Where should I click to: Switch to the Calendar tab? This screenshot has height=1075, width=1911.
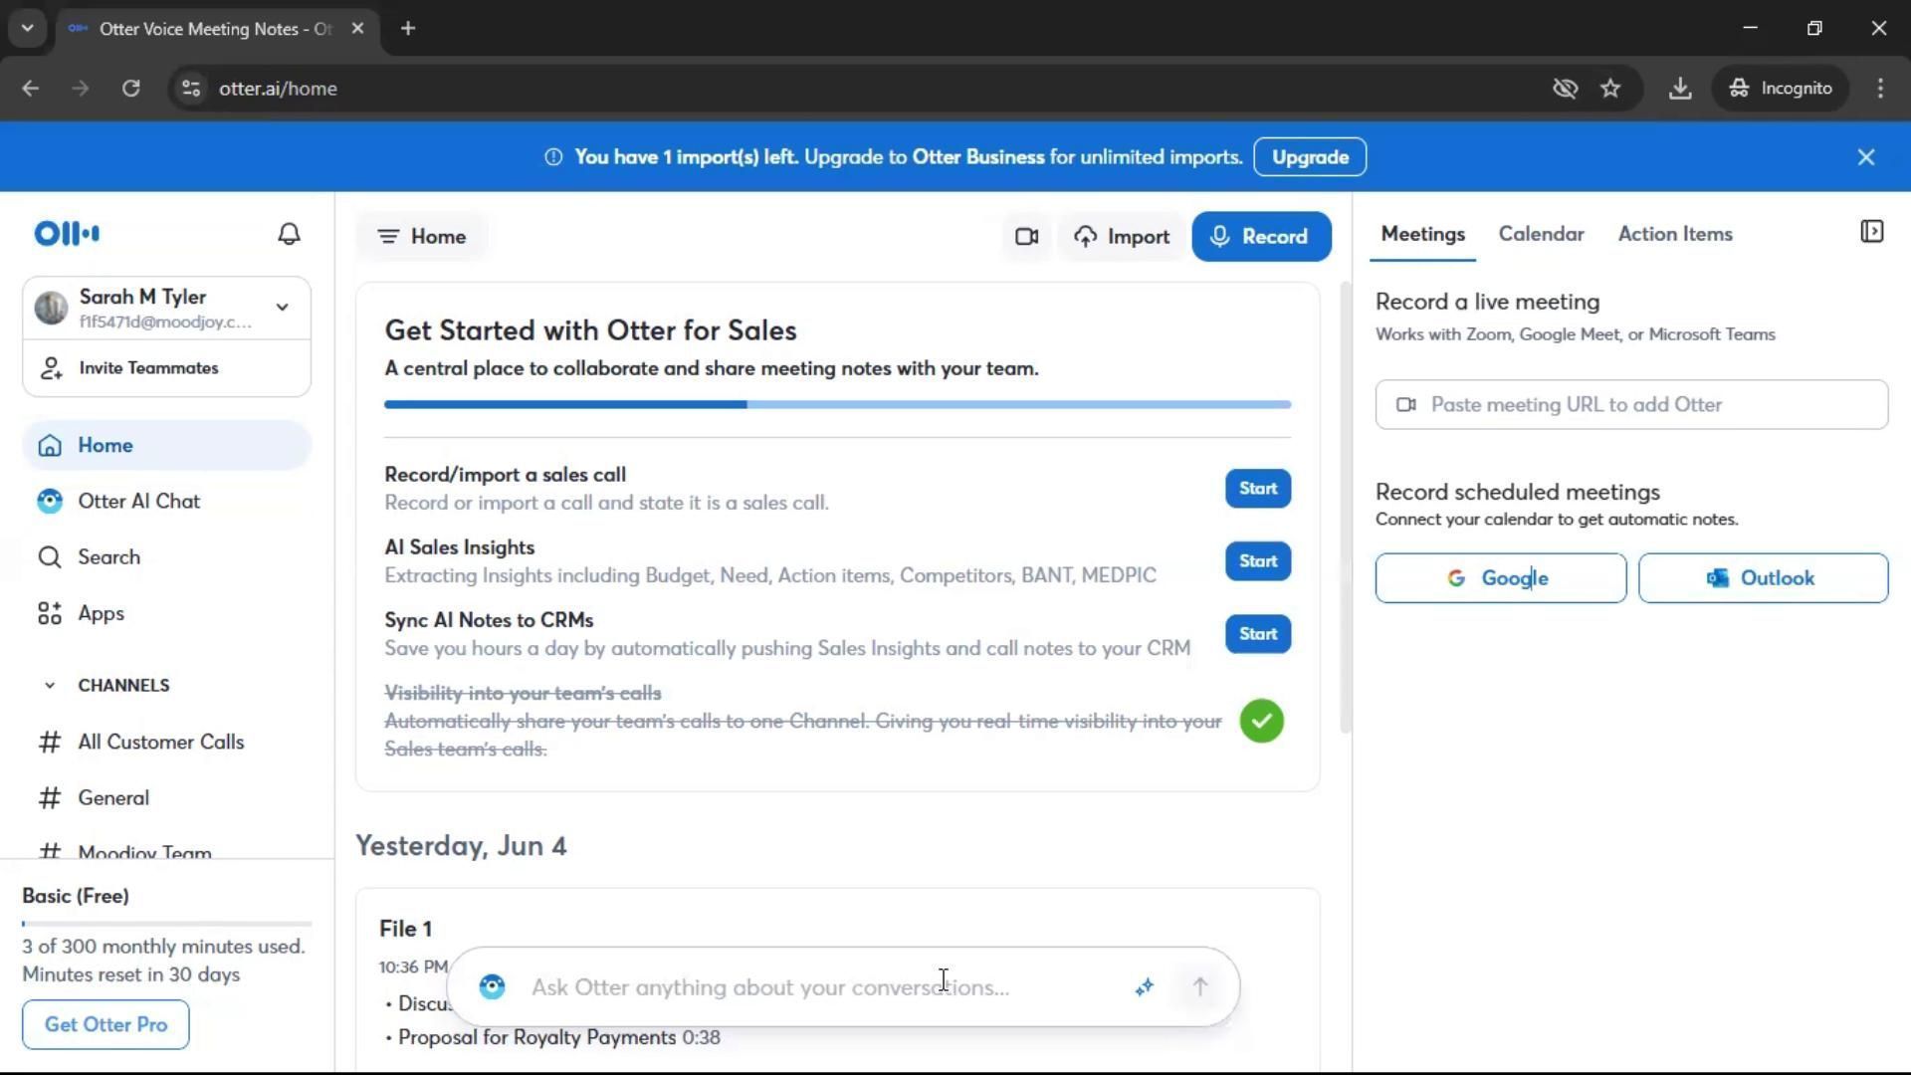point(1541,234)
